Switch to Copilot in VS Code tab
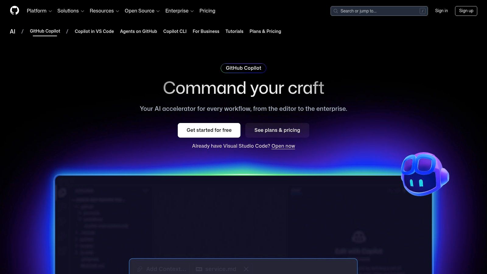This screenshot has height=274, width=487. pyautogui.click(x=94, y=31)
